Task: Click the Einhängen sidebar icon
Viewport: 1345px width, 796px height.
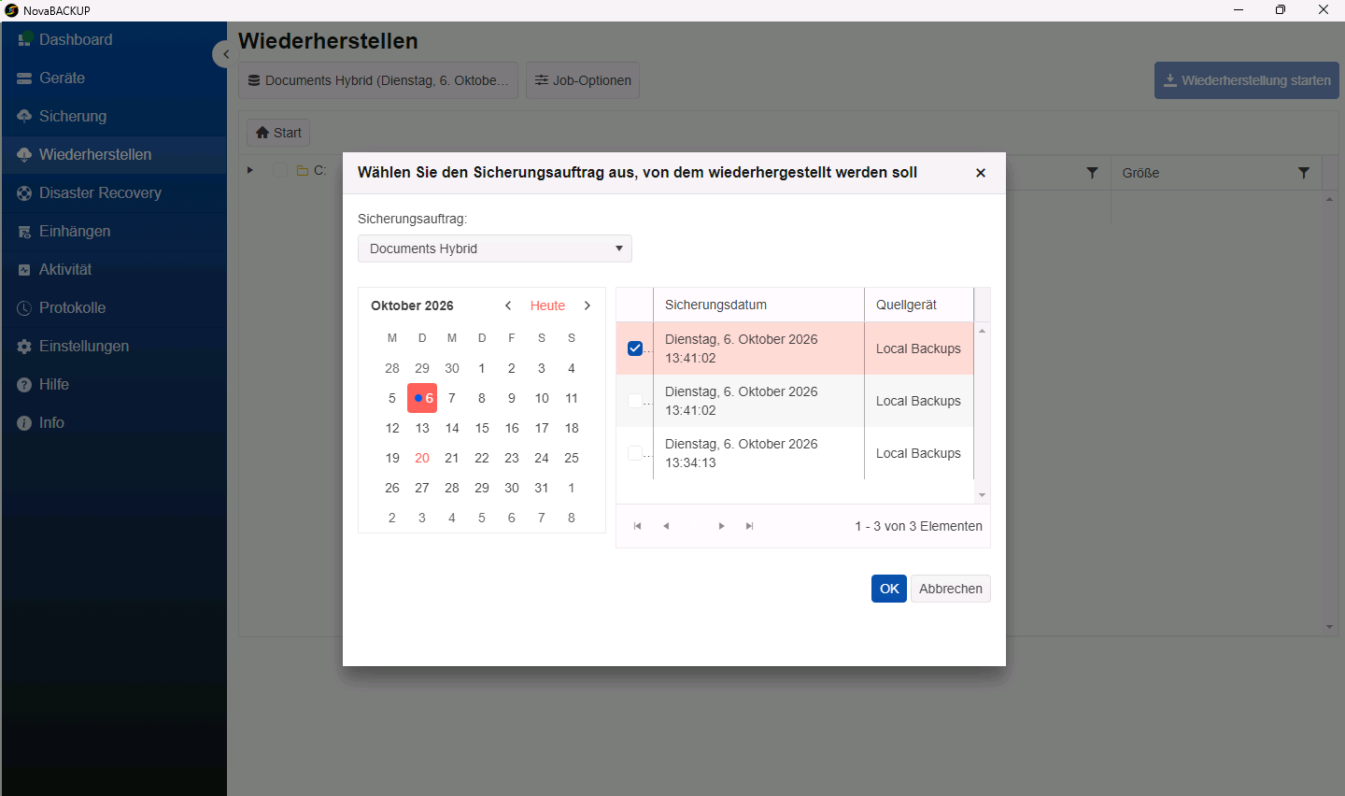Action: coord(24,232)
